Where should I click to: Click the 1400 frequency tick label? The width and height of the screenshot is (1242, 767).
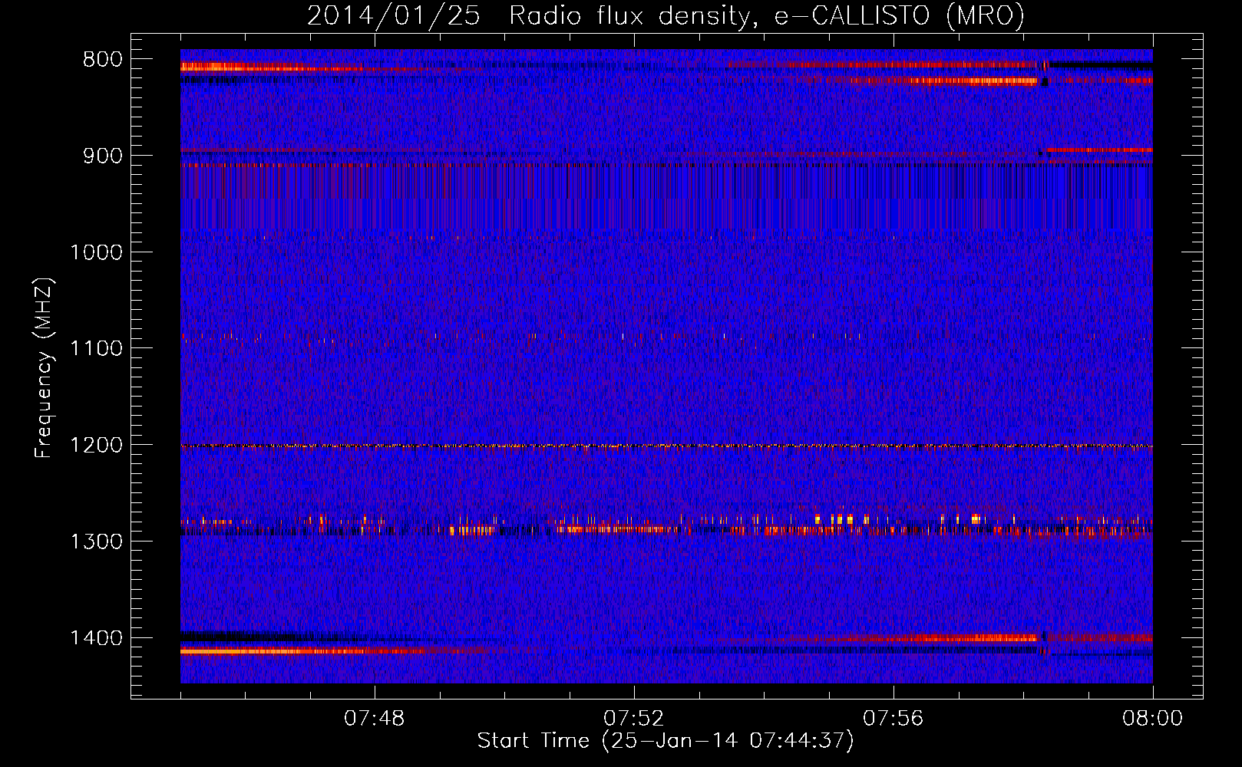pos(96,638)
